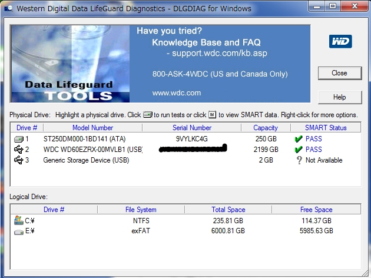Screen dimensions: 371x278
Task: Click the C: Windows drive icon
Action: [x=19, y=220]
